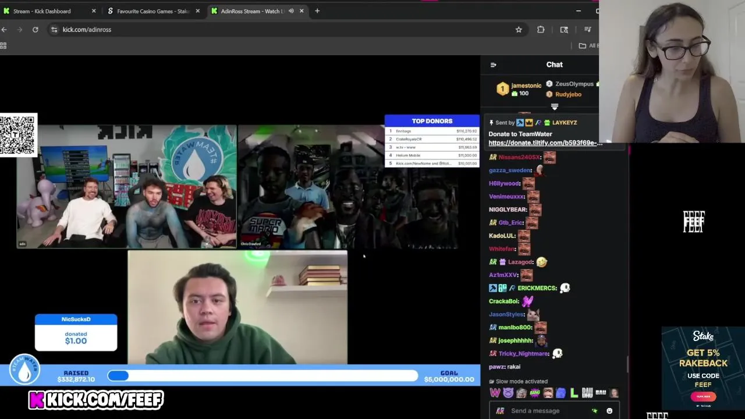Viewport: 745px width, 419px height.
Task: Collapse the chat panel with arrow icon
Action: 493,65
